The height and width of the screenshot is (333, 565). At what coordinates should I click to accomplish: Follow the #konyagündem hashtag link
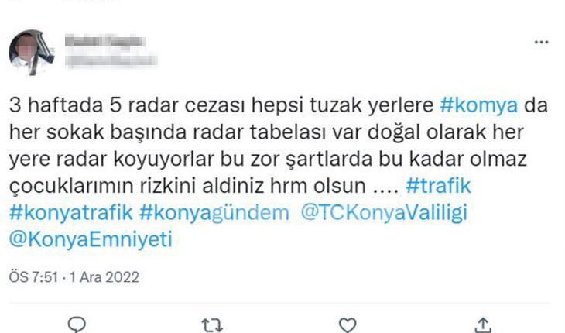coord(214,213)
